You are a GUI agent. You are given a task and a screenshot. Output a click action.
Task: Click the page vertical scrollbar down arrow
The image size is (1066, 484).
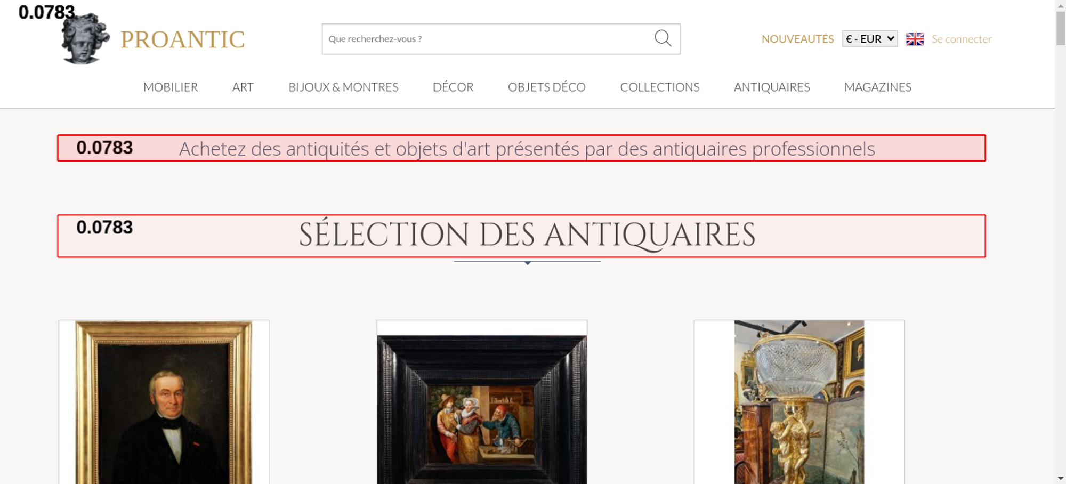[x=1061, y=478]
